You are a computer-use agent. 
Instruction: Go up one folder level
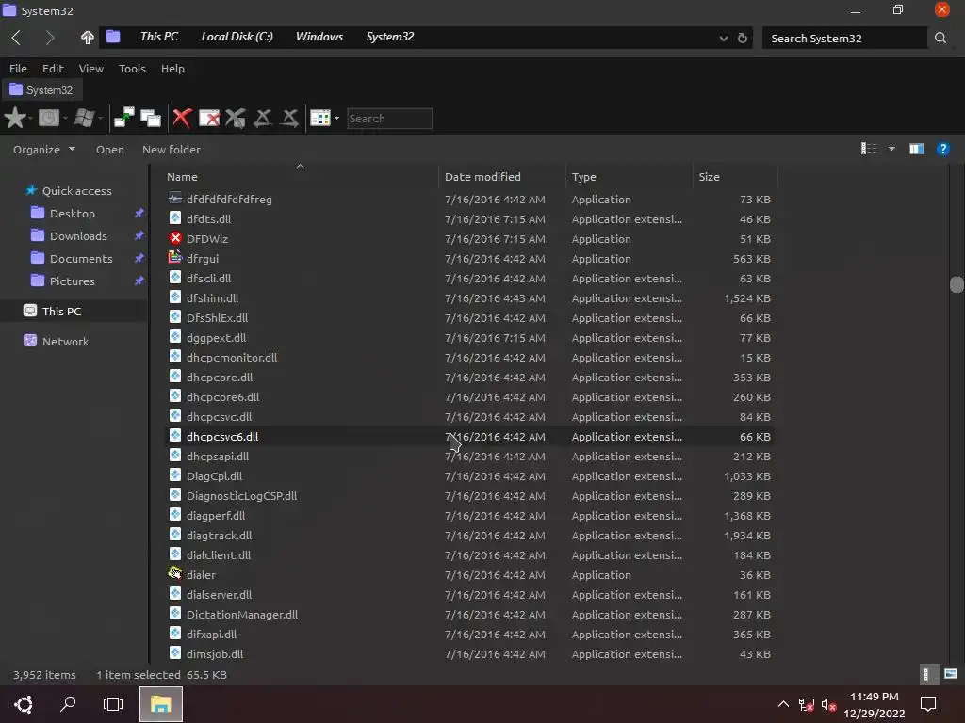click(87, 38)
